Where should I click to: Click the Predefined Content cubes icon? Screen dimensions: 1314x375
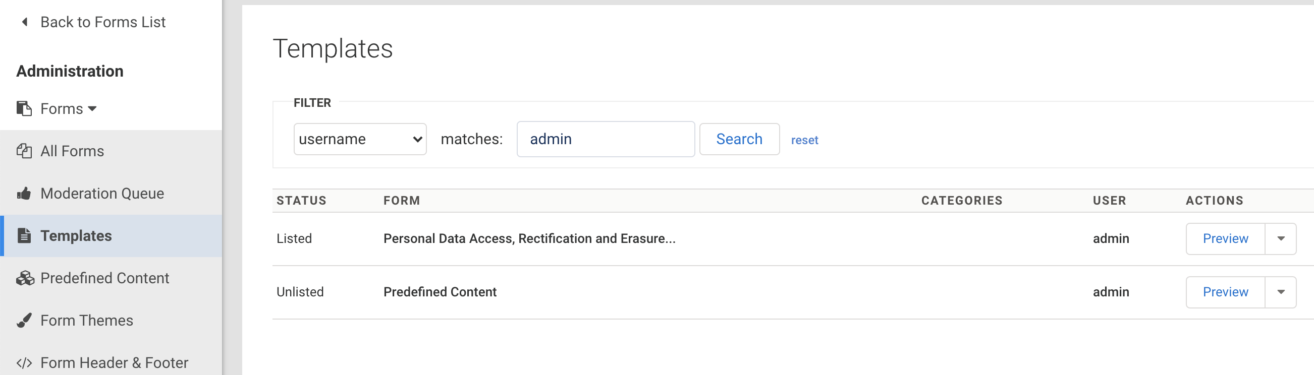(25, 278)
